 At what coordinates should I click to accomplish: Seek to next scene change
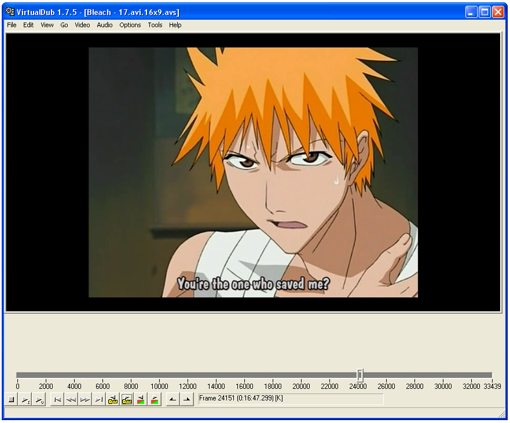155,400
